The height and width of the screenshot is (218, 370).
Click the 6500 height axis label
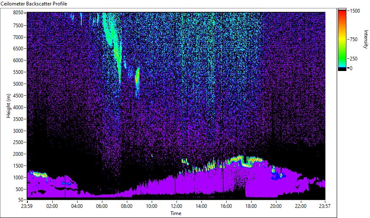coord(18,49)
